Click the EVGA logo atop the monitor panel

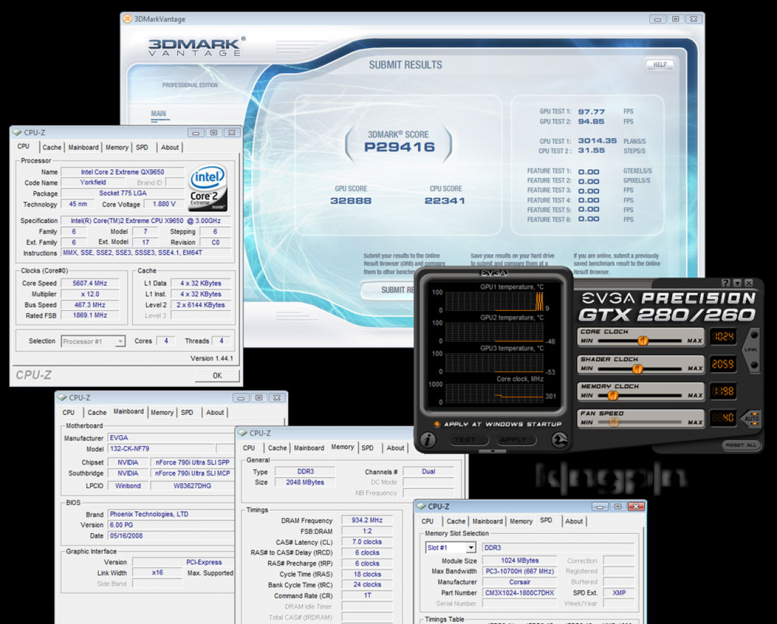(494, 274)
